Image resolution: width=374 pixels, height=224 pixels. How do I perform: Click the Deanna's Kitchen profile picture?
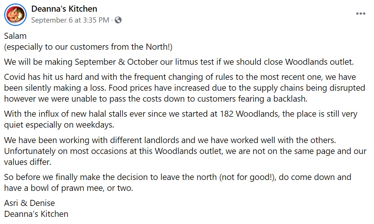click(15, 15)
